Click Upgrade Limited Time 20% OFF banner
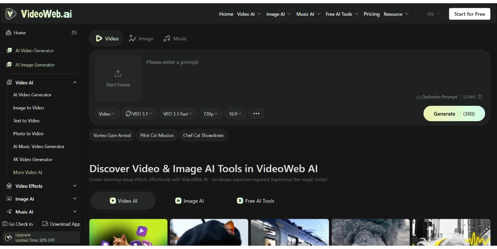Viewport: 497px width, 249px height. point(41,237)
